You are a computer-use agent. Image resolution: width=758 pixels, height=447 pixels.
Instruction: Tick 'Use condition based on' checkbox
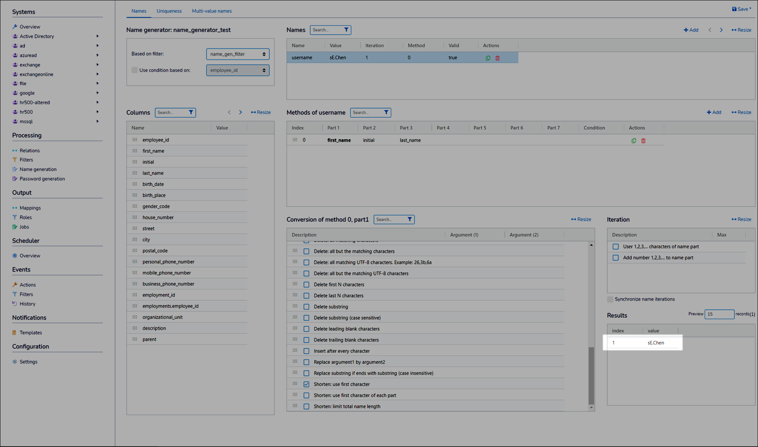tap(135, 70)
